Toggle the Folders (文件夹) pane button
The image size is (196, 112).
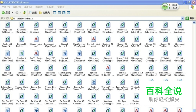click(44, 12)
